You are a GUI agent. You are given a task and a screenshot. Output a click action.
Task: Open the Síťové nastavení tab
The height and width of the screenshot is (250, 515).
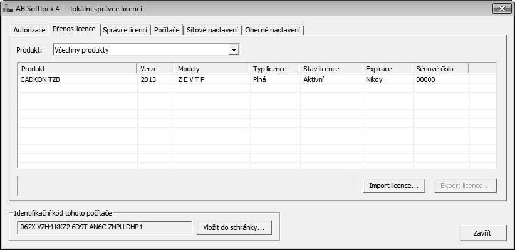(x=212, y=30)
